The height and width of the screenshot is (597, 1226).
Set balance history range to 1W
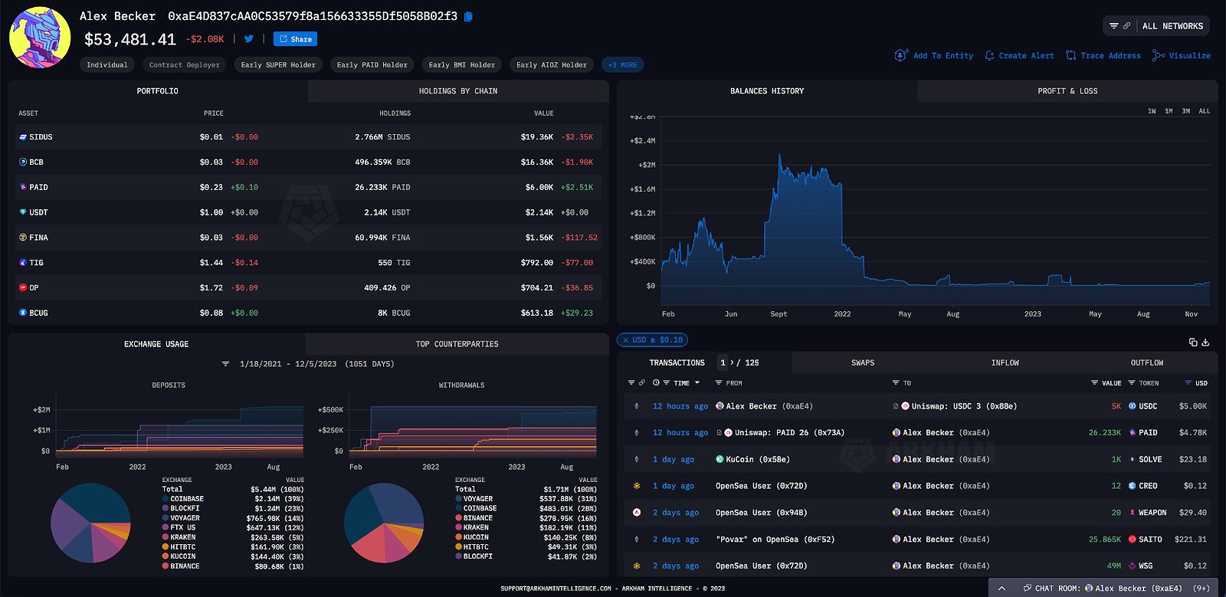coord(1152,111)
